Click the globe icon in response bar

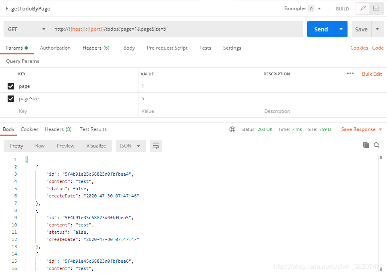pos(232,129)
